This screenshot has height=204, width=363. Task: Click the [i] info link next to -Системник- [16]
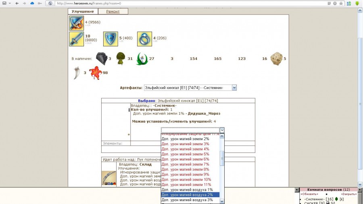pyautogui.click(x=342, y=199)
